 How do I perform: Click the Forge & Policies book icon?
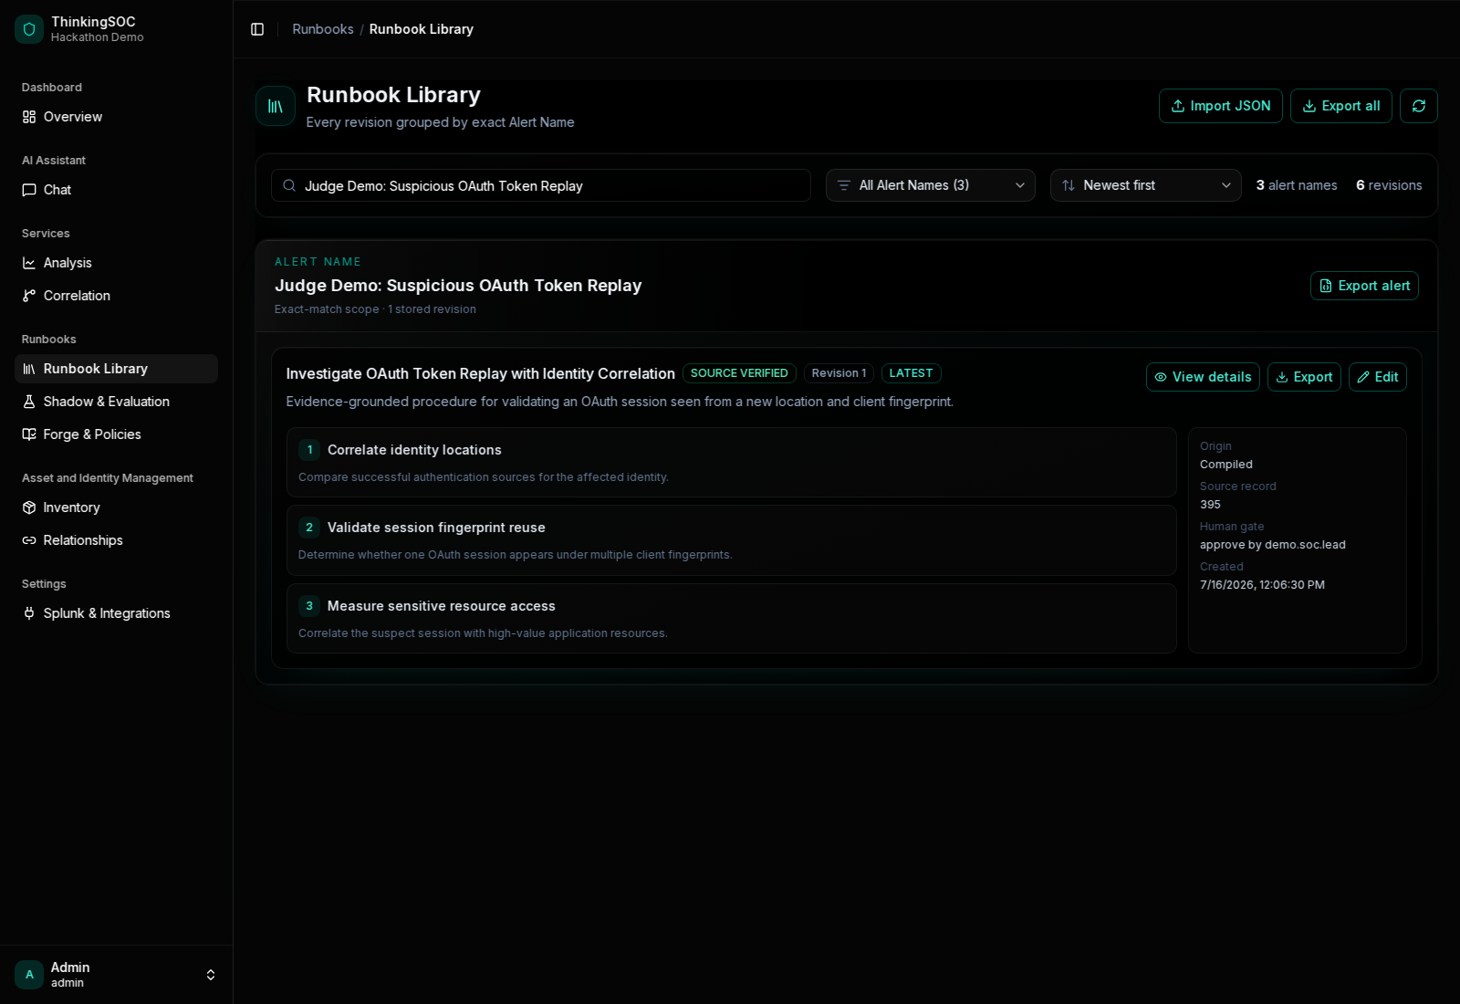click(x=29, y=434)
